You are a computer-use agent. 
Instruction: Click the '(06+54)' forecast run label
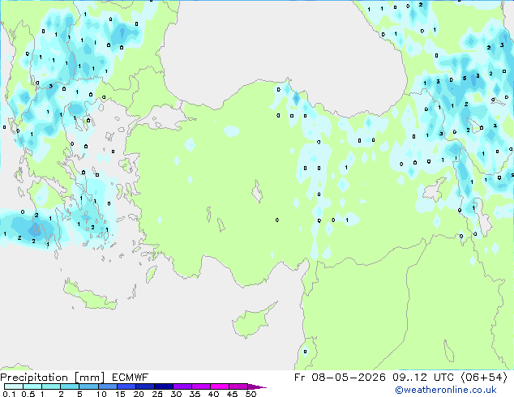click(484, 378)
